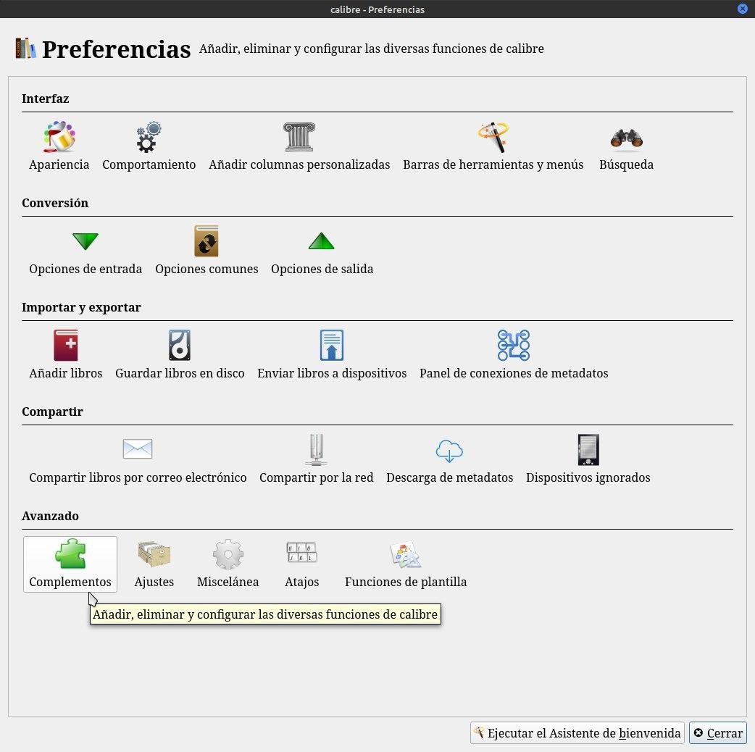The width and height of the screenshot is (755, 752).
Task: Click 'Opciones de entrada' label
Action: (x=85, y=269)
